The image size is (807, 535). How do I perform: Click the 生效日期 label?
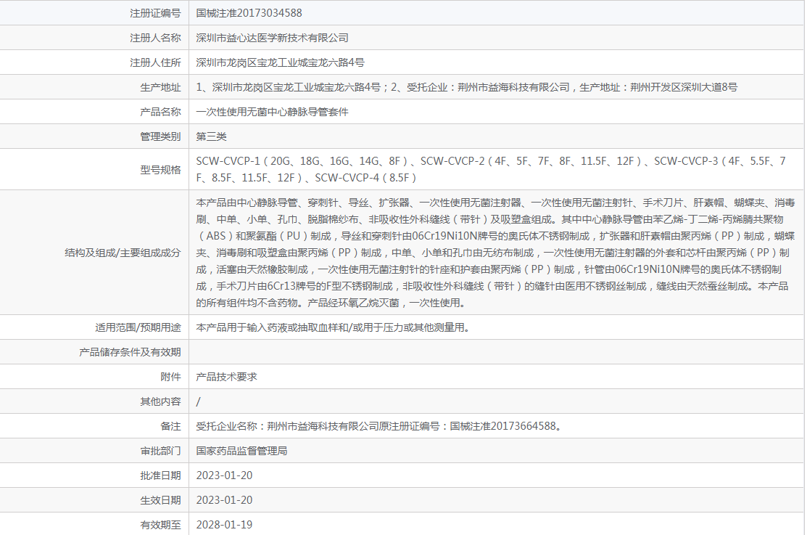pos(160,500)
